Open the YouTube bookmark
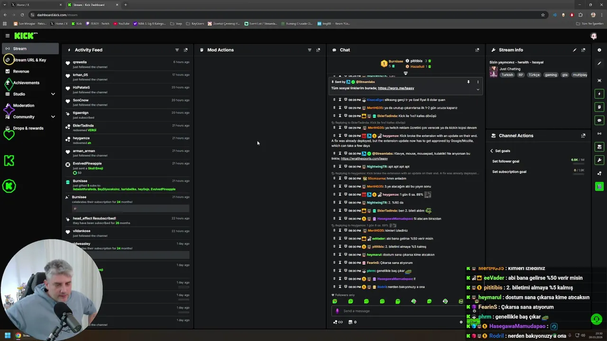The width and height of the screenshot is (607, 341). coord(121,24)
